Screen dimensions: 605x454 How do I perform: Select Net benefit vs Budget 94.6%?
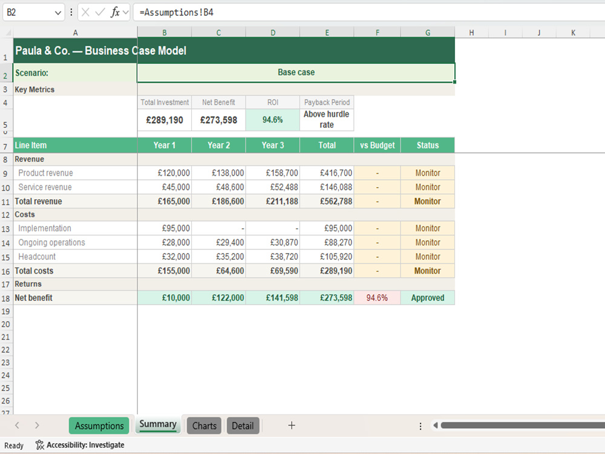(x=377, y=298)
